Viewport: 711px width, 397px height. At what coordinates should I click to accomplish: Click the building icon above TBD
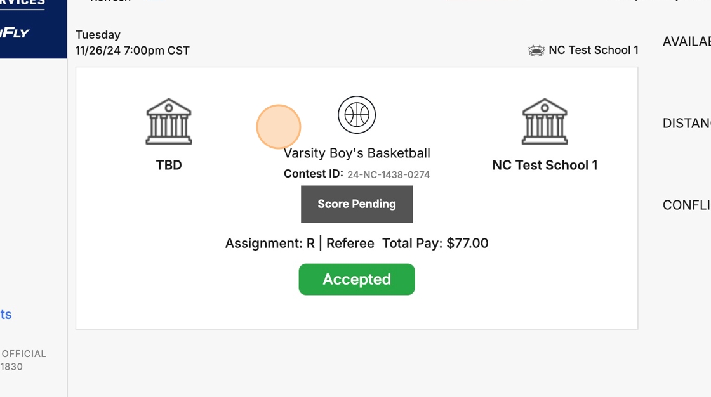(169, 122)
